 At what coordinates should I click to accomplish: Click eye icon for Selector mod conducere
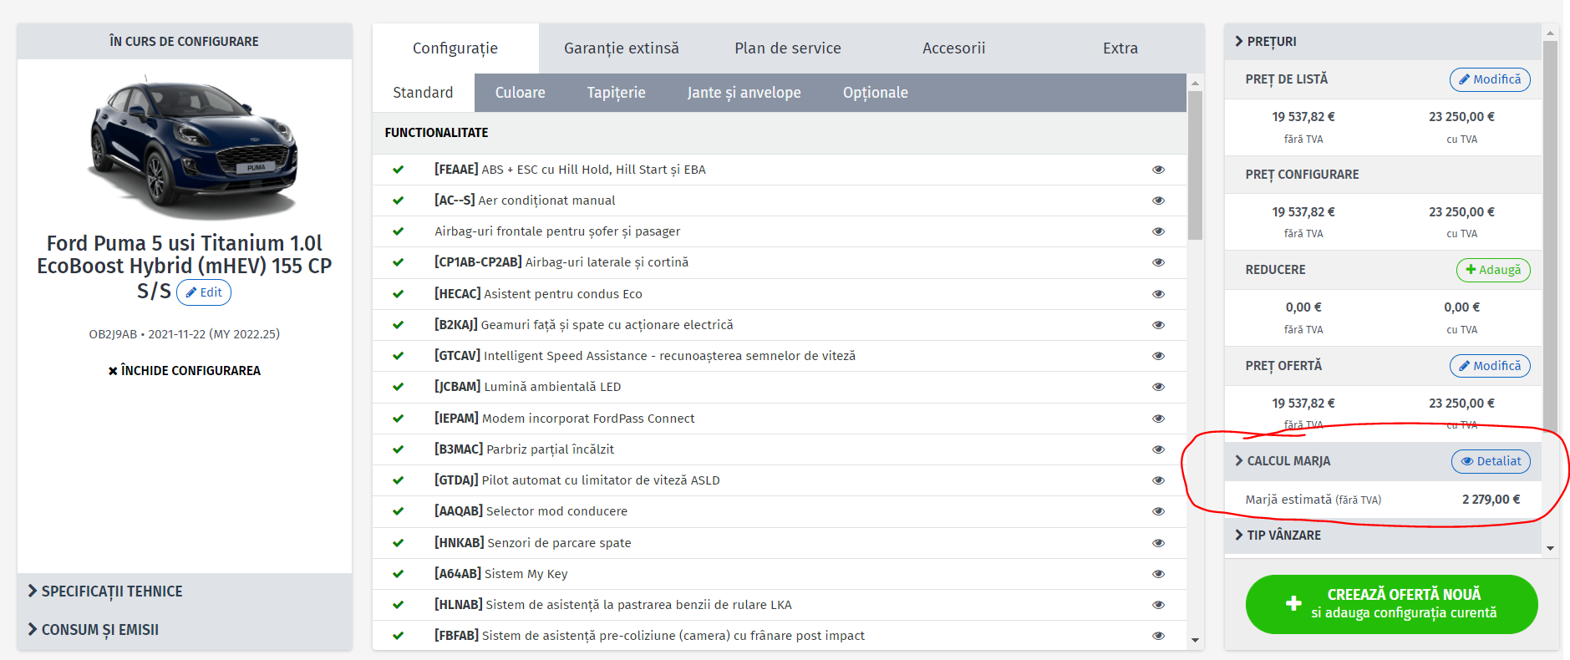[x=1158, y=511]
